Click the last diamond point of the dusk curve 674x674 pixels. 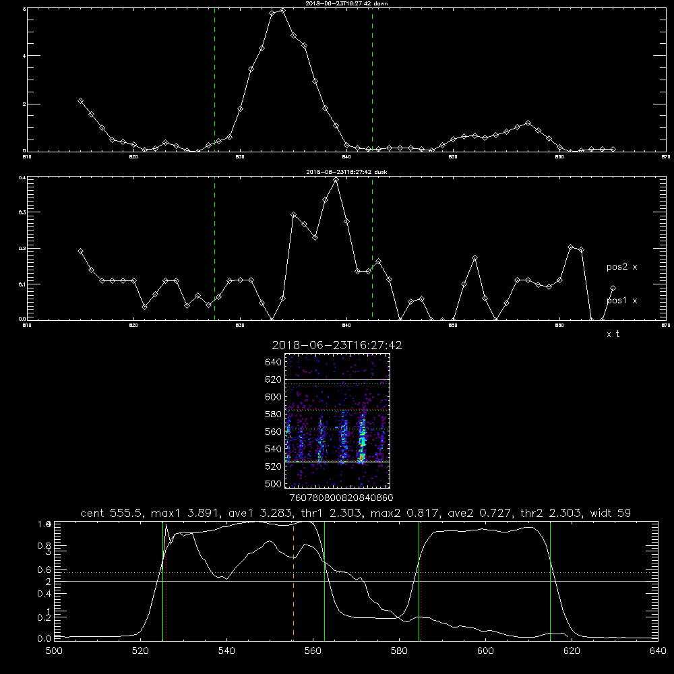click(613, 288)
